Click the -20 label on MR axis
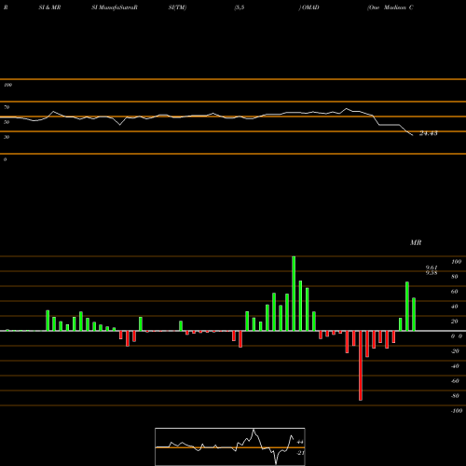Screen dimensions: 466x466 [455, 351]
